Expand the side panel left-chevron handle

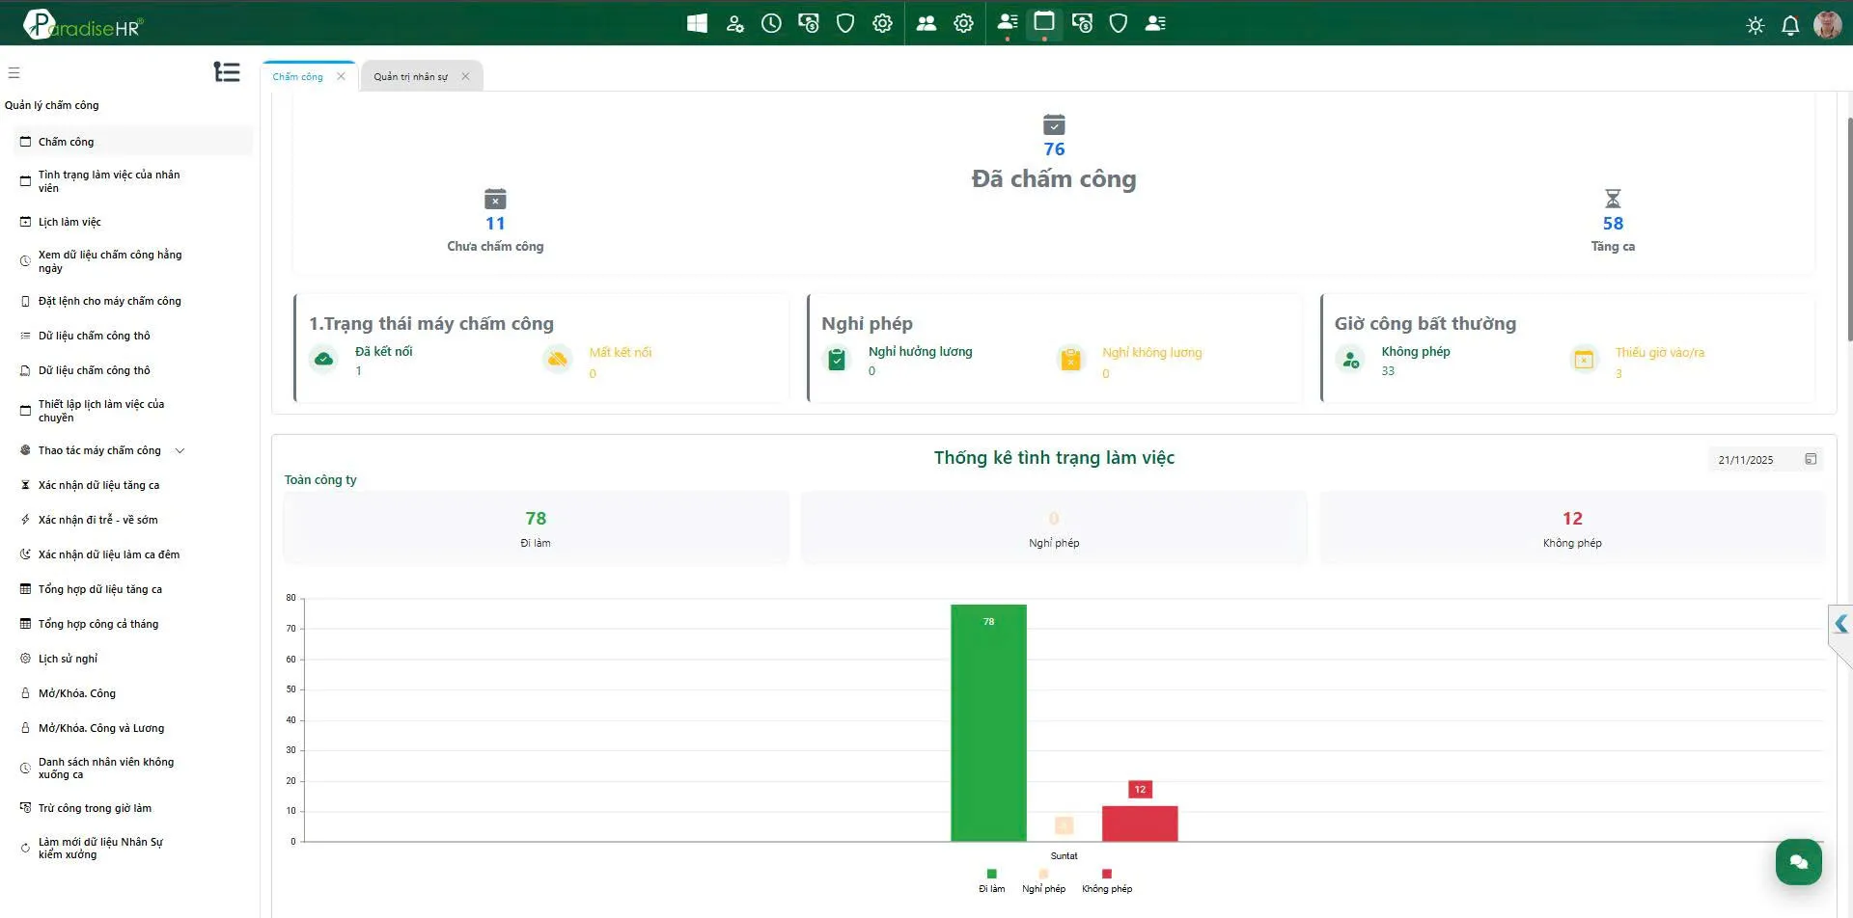coord(1841,624)
